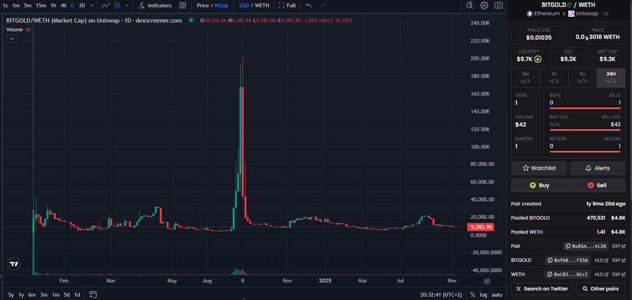The image size is (632, 300).
Task: Open the go-to-date calendar icon
Action: point(93,294)
